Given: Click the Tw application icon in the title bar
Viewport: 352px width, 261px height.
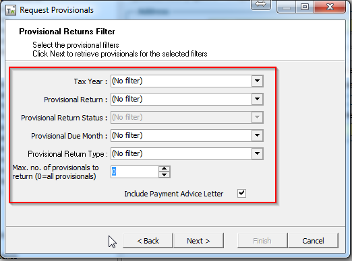Looking at the screenshot, I should [x=11, y=10].
